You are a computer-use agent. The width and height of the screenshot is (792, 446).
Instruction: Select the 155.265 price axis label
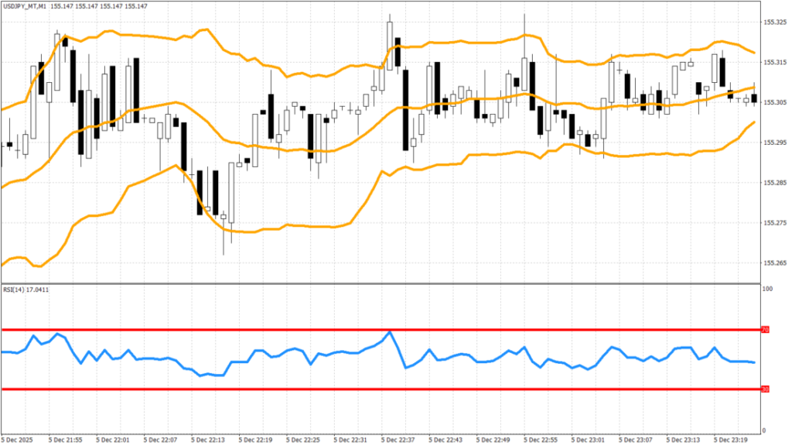(x=774, y=263)
